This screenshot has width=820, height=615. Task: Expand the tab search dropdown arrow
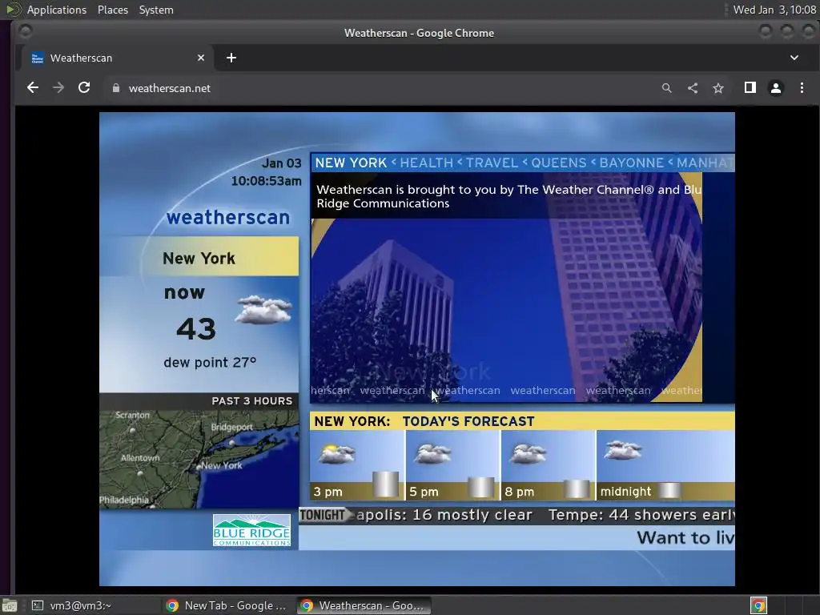pos(794,58)
